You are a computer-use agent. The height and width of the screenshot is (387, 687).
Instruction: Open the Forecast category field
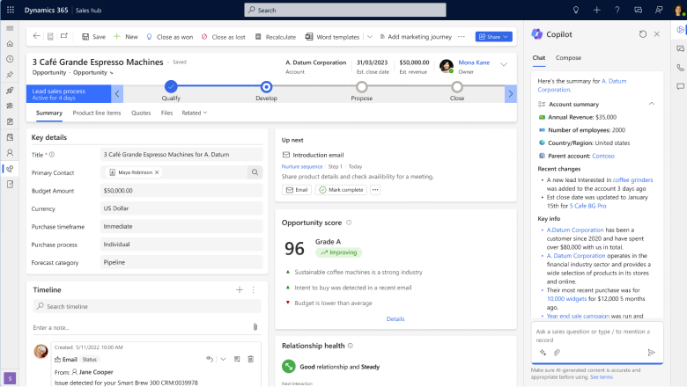(181, 262)
